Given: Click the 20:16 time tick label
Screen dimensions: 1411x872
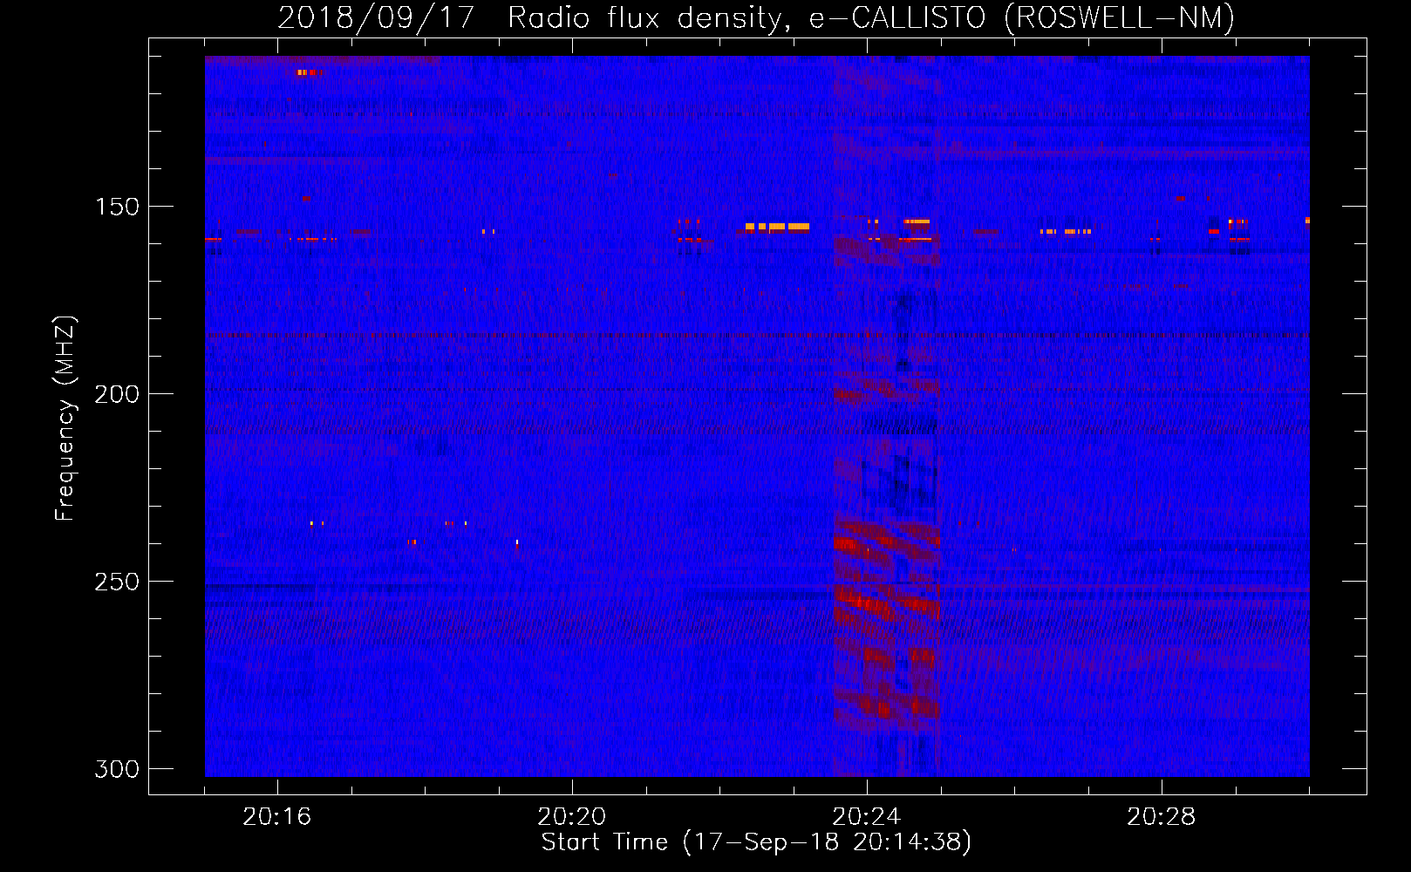Looking at the screenshot, I should tap(277, 817).
